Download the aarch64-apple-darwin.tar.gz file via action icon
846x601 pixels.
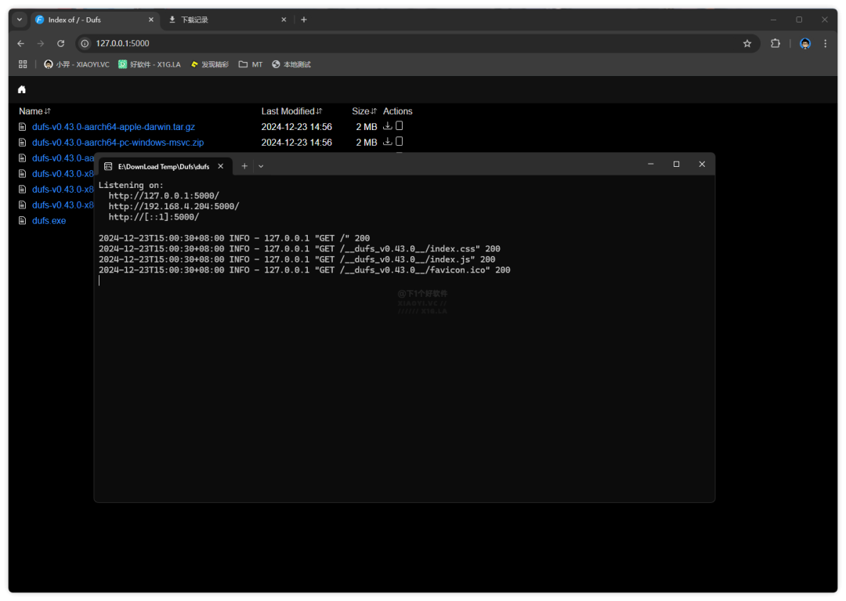388,126
